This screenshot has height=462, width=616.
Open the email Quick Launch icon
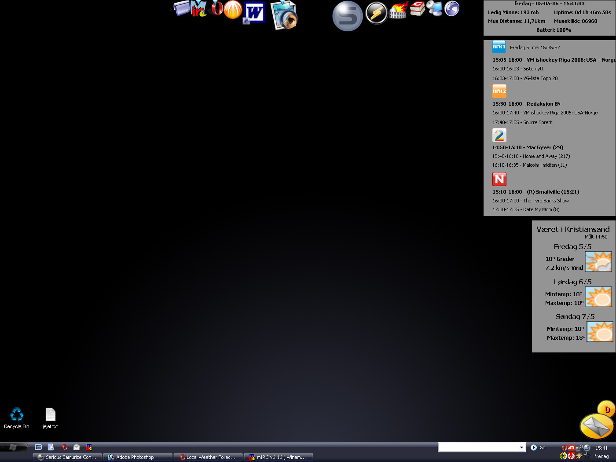77,447
